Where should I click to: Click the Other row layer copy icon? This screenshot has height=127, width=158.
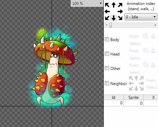point(146,65)
